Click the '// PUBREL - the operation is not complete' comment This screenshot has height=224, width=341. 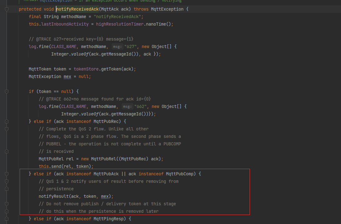pos(110,144)
